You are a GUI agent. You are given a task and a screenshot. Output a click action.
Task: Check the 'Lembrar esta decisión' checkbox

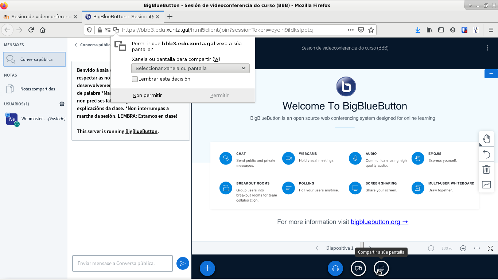pyautogui.click(x=135, y=79)
